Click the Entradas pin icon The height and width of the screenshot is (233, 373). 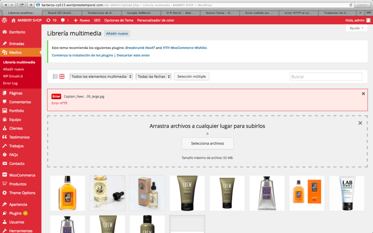[x=4, y=43]
